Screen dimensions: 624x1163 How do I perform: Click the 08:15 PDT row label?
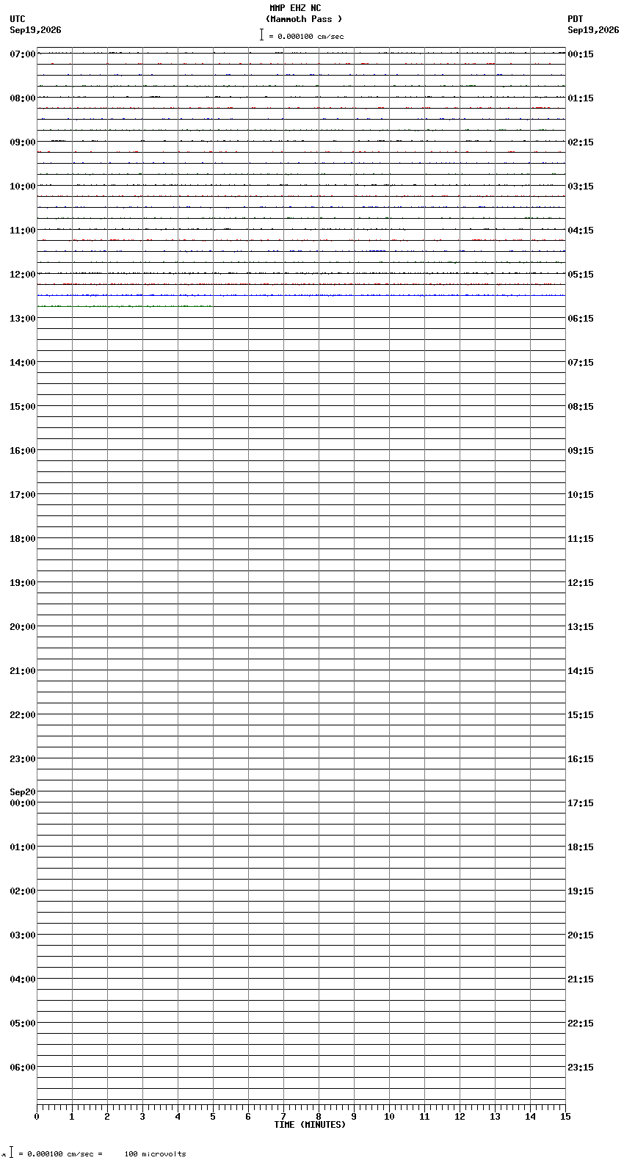coord(581,407)
